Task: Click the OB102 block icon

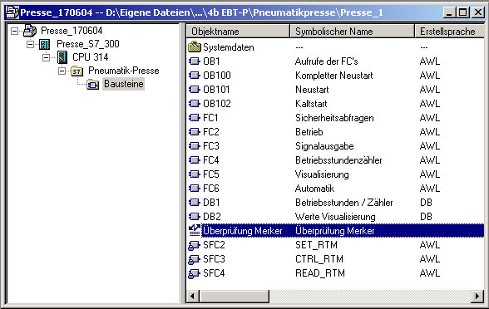Action: pyautogui.click(x=195, y=103)
